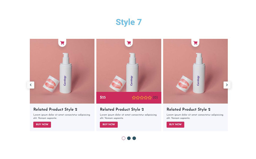Open first Related Product Style 2 title
256x159 pixels.
55,109
